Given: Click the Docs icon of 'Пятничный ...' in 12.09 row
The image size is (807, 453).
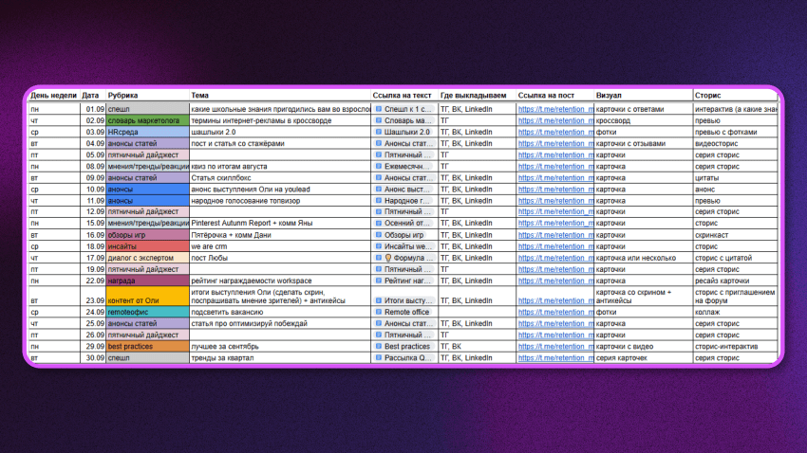Looking at the screenshot, I should [379, 211].
